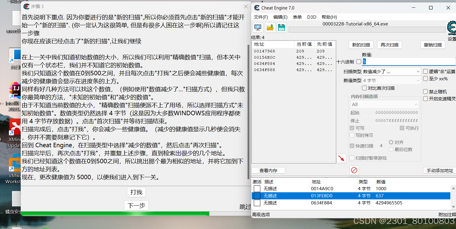Viewport: 456px width, 229px height.
Task: Open the 帮助(H) menu
Action: tap(329, 17)
